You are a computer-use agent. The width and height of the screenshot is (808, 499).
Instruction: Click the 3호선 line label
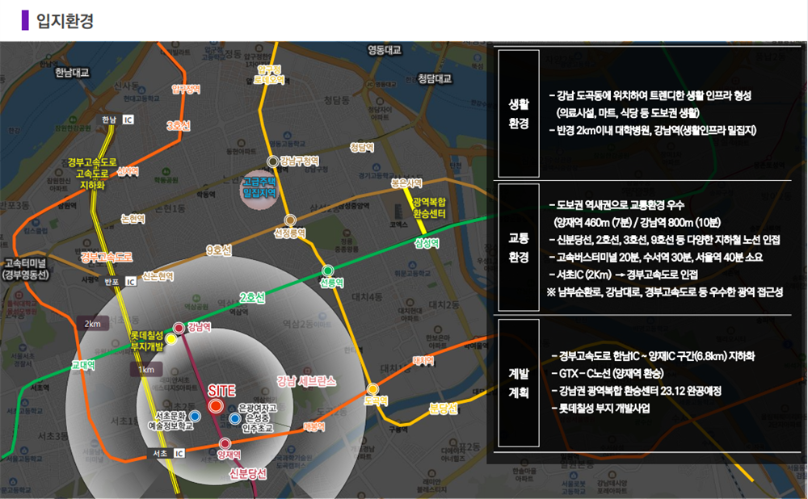tap(179, 125)
